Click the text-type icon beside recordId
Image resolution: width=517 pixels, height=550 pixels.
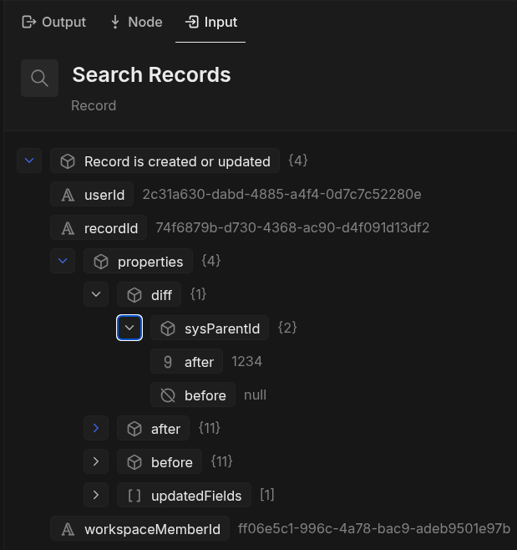click(x=68, y=228)
